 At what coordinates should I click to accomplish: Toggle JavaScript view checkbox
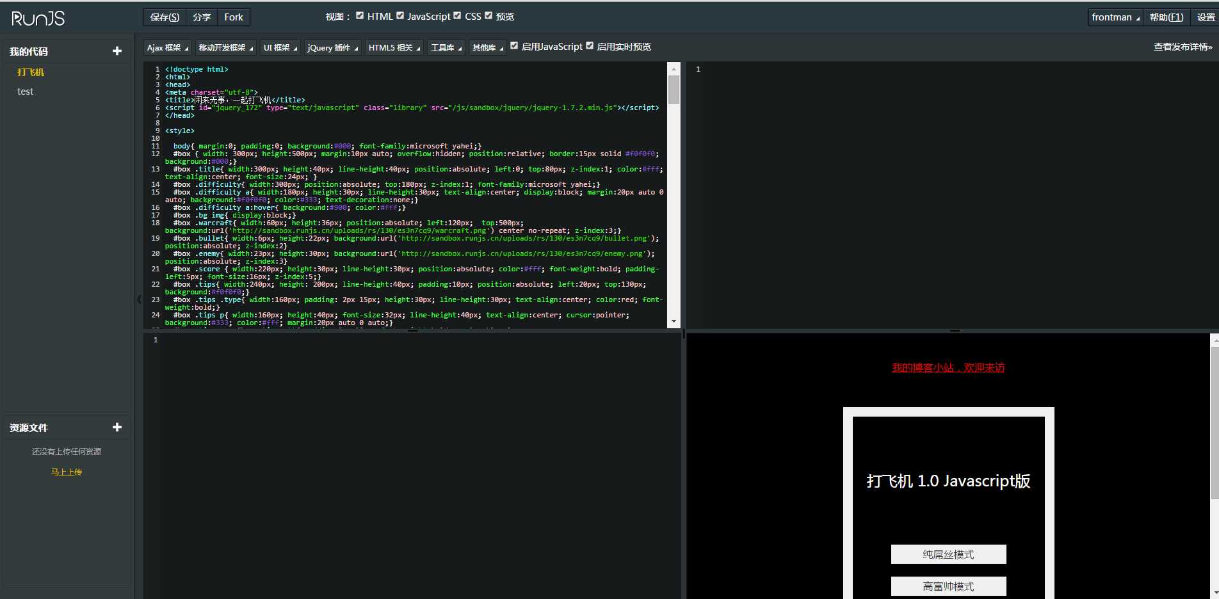(x=400, y=15)
